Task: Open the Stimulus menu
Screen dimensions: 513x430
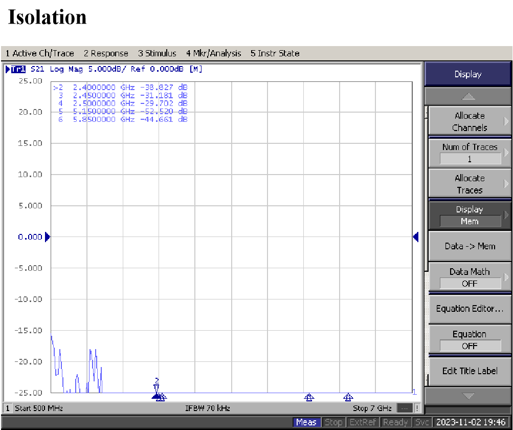Action: coord(157,53)
